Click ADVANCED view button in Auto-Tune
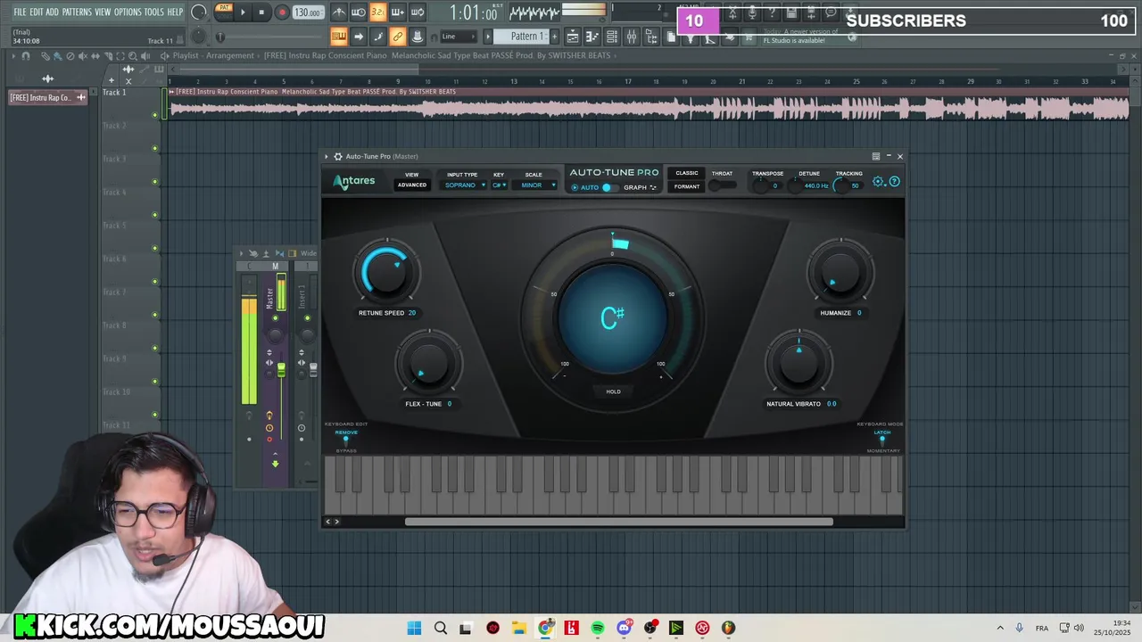The width and height of the screenshot is (1142, 642). pyautogui.click(x=412, y=185)
